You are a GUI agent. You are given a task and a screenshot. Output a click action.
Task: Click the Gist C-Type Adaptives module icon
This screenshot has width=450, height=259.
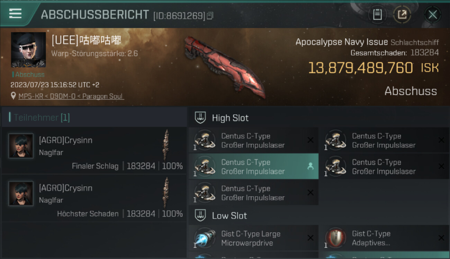[335, 238]
